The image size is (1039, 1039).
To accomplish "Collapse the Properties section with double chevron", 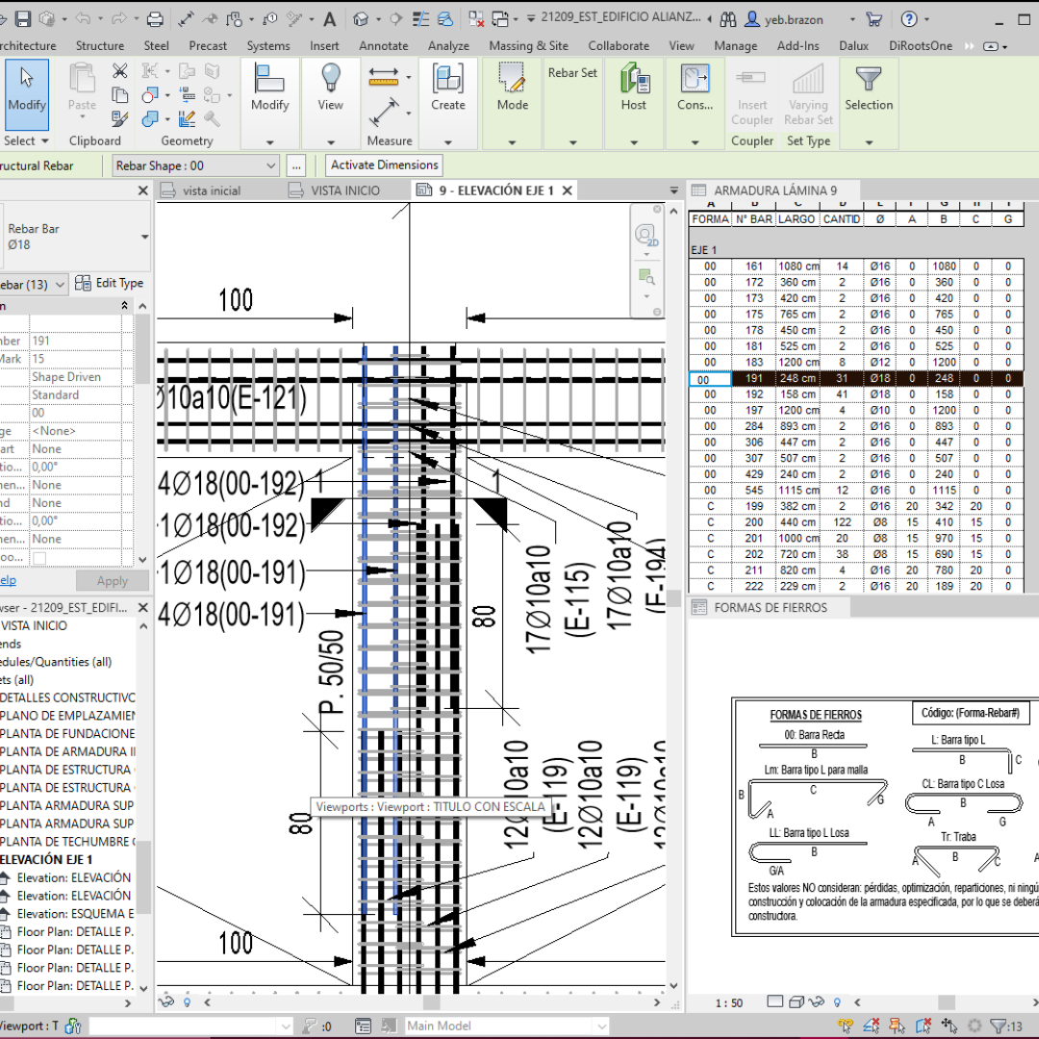I will [124, 305].
